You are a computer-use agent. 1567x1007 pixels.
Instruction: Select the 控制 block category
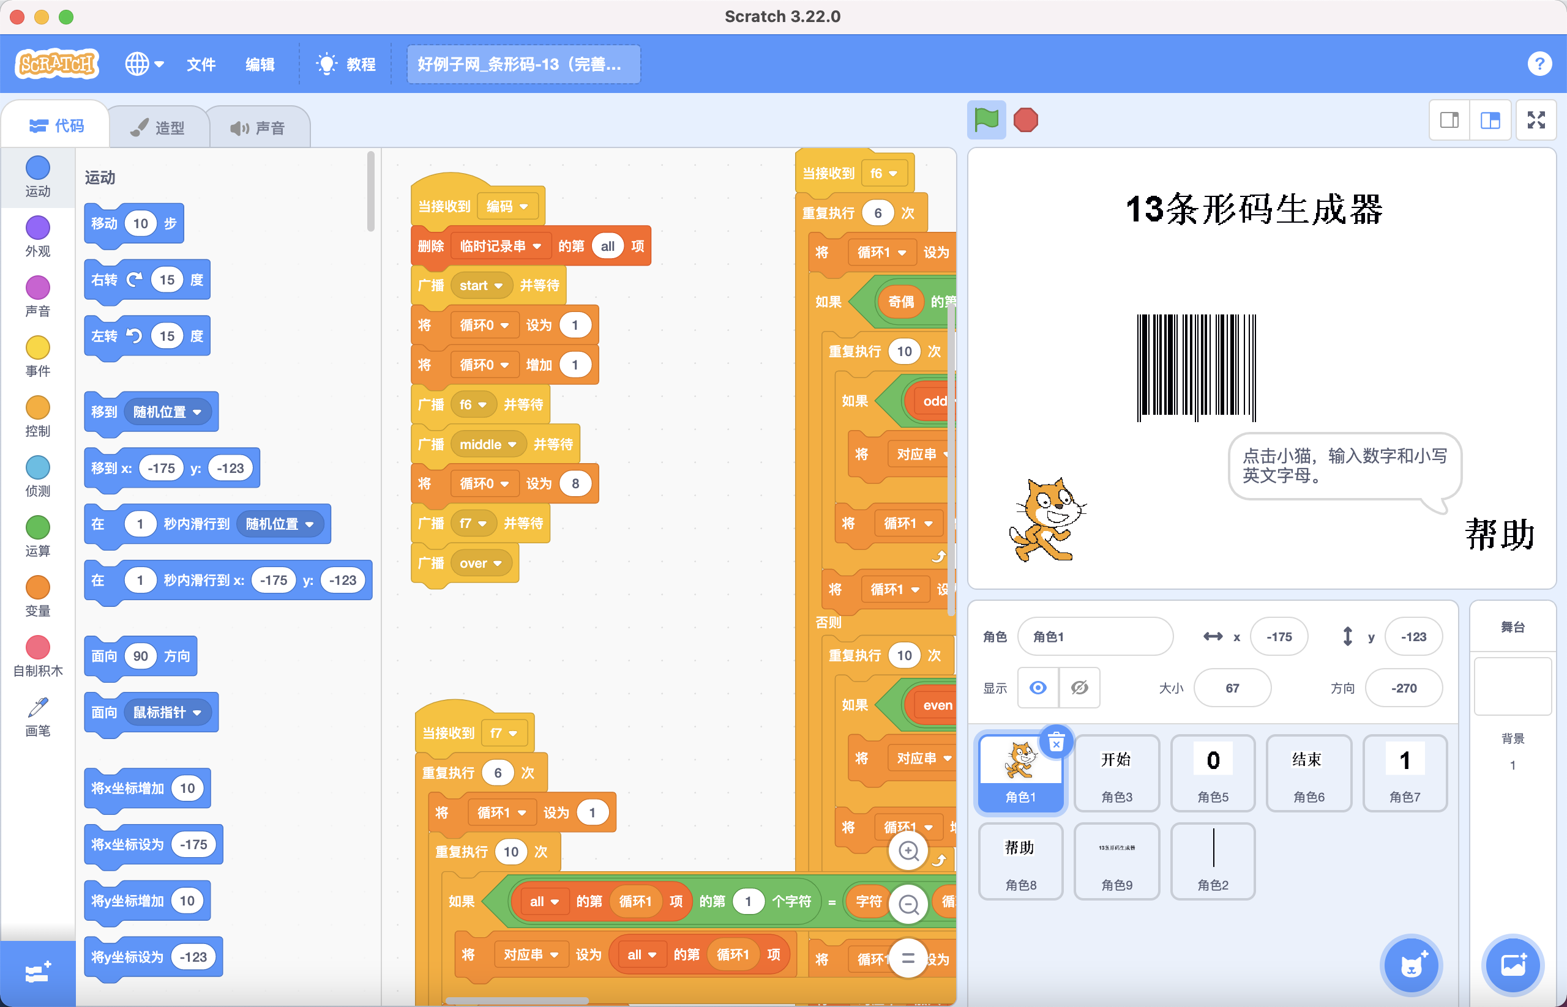(38, 417)
